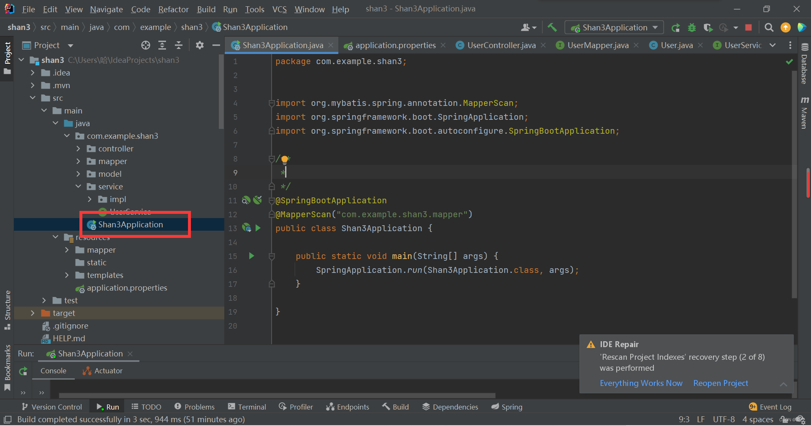This screenshot has width=811, height=426.
Task: Expand the .mvn folder
Action: tap(33, 85)
